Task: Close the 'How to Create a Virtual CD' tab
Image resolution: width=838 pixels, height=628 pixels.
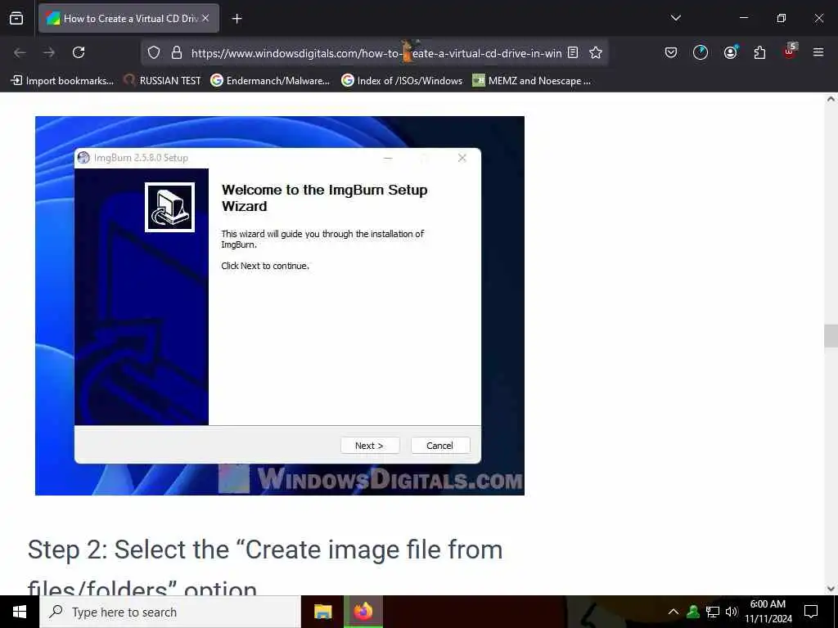Action: [x=205, y=18]
